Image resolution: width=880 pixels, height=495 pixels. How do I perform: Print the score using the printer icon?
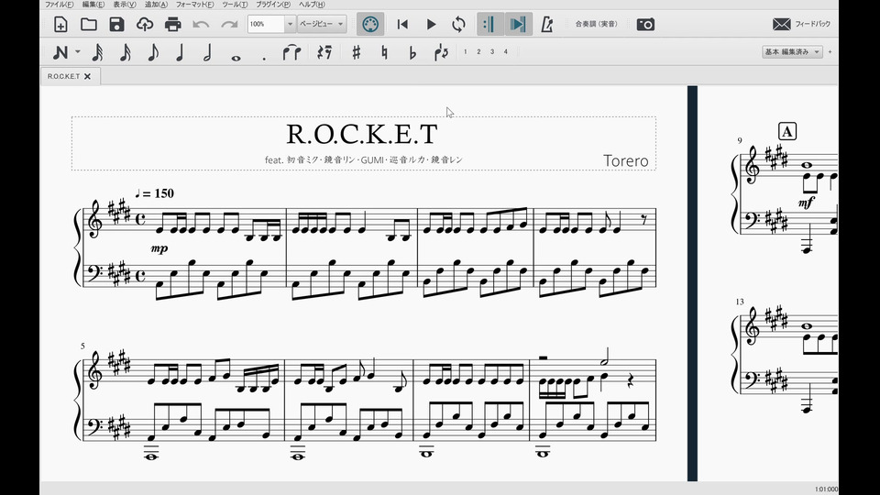point(172,24)
